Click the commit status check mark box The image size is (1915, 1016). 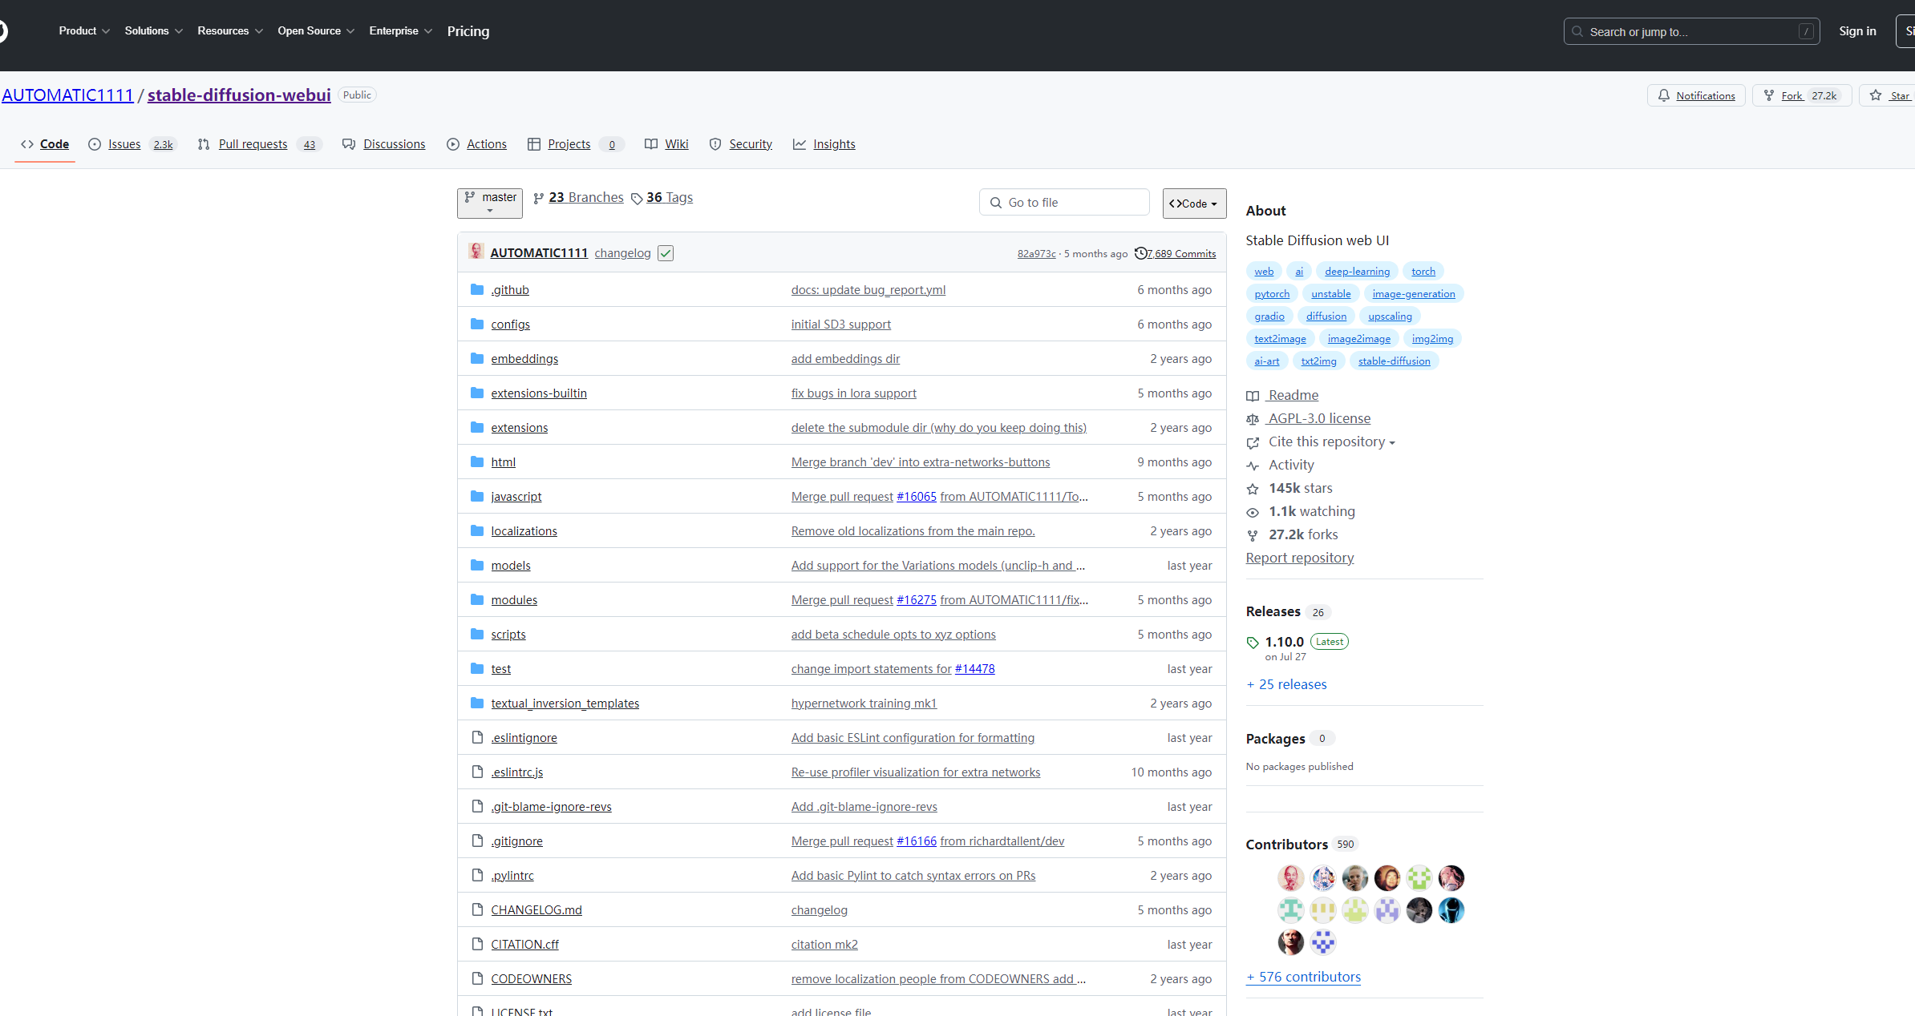coord(666,253)
